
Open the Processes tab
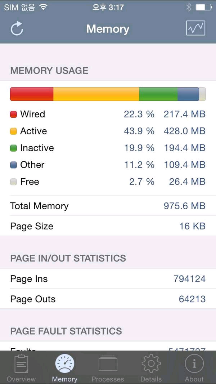108,367
